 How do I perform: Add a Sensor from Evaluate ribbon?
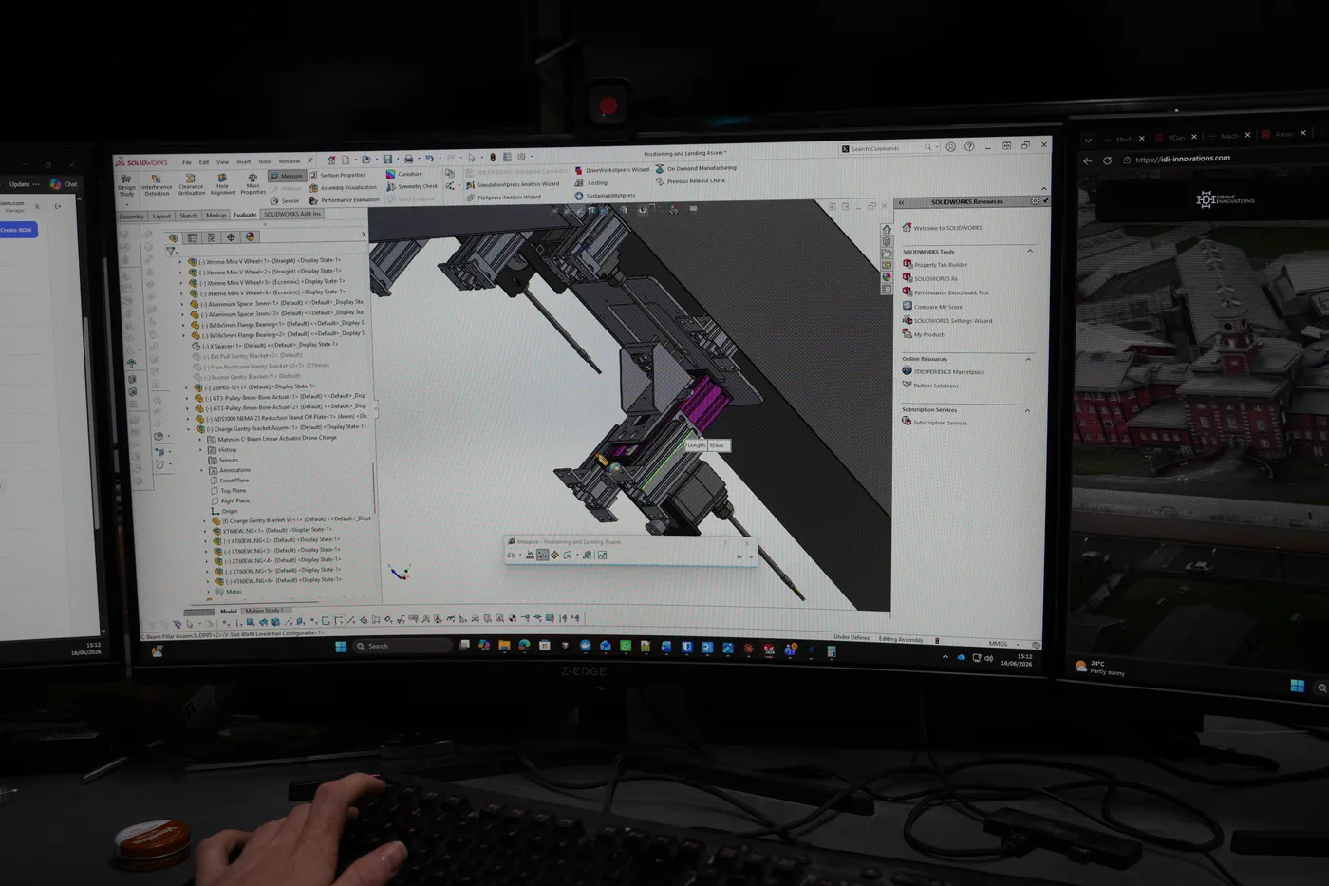tap(285, 201)
